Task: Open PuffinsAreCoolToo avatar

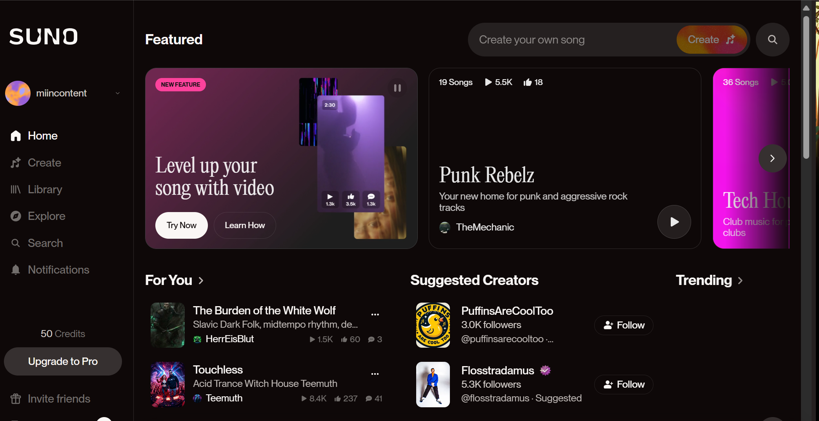Action: (433, 325)
